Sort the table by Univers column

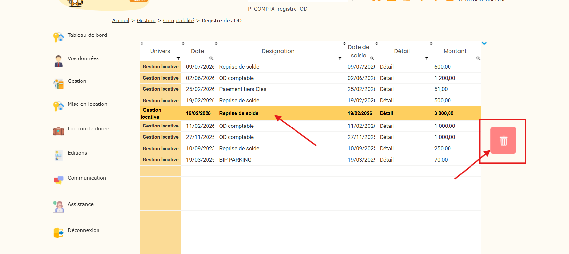click(142, 43)
